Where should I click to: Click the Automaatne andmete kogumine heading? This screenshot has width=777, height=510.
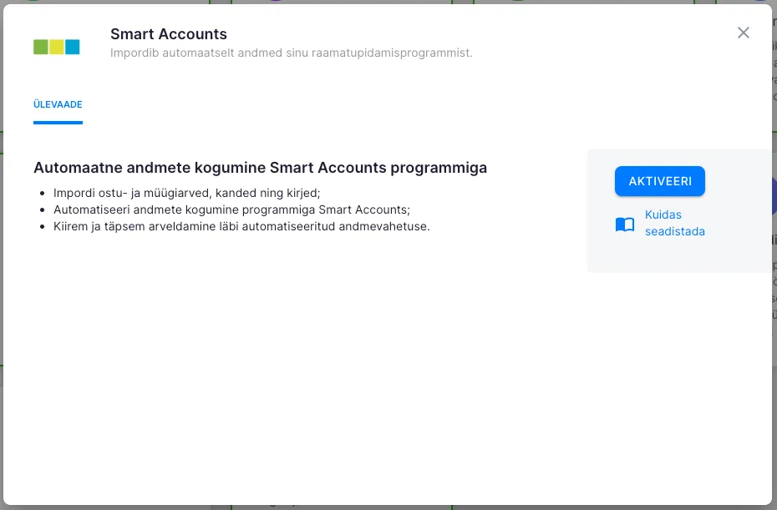[x=260, y=168]
